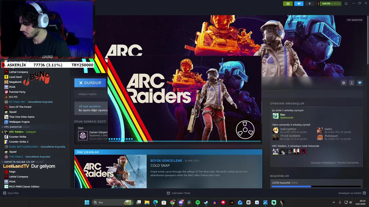The image size is (369, 207).
Task: Show hidden system tray icons chevron
Action: [334, 202]
